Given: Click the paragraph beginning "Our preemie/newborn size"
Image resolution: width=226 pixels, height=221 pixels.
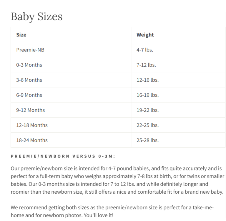Looking at the screenshot, I should coord(117,180).
